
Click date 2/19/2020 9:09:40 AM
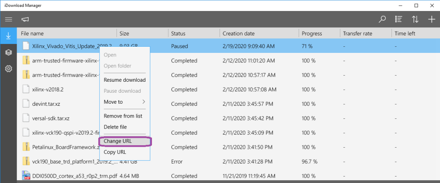point(249,46)
